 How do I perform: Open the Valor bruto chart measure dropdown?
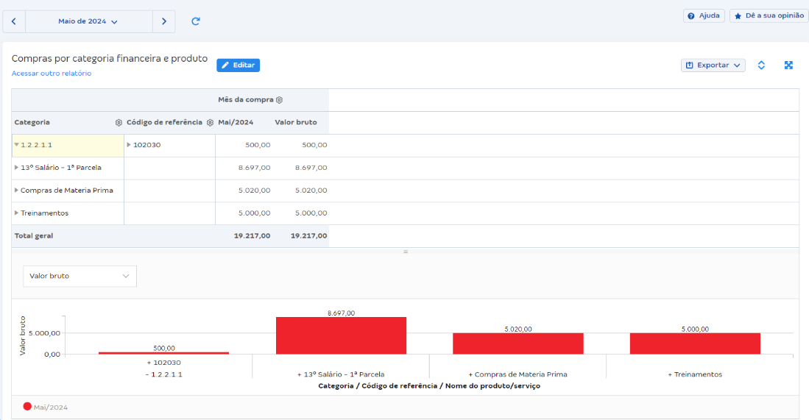(x=80, y=276)
